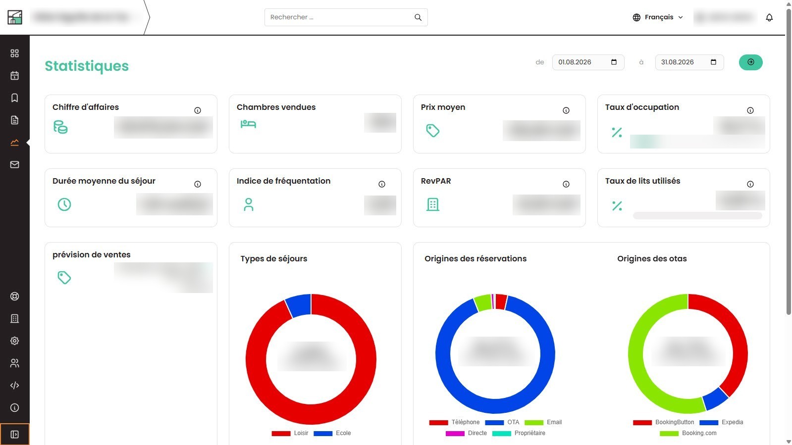Image resolution: width=792 pixels, height=445 pixels.
Task: Toggle the Loisir legend swatch
Action: (x=281, y=434)
